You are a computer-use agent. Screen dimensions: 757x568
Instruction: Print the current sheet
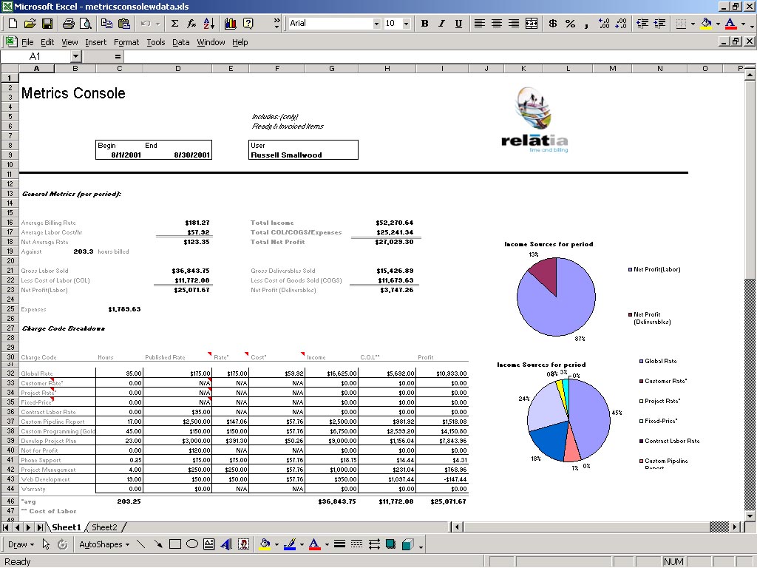[x=69, y=23]
